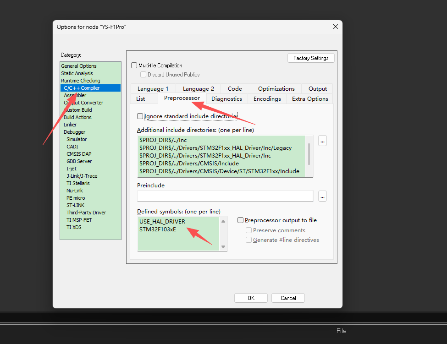Viewport: 447px width, 344px height.
Task: Toggle Preserve comments checkbox
Action: 248,230
